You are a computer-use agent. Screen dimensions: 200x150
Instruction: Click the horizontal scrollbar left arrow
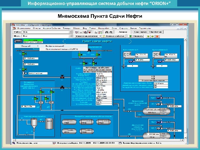click(14, 140)
